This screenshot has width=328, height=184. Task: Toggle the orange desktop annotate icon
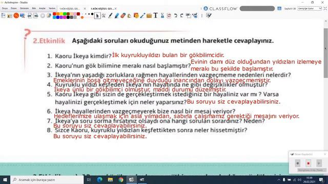point(16,16)
